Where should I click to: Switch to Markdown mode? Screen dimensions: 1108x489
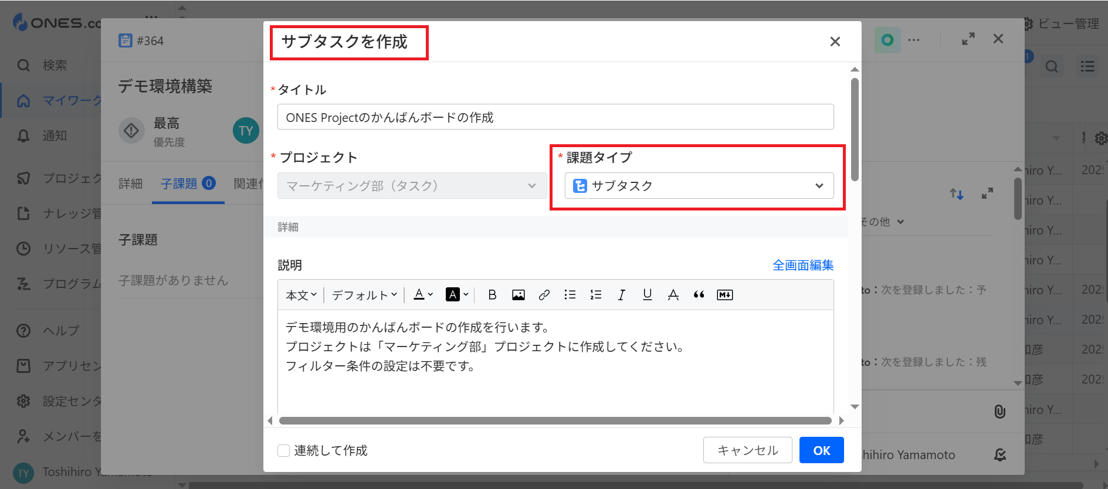tap(724, 295)
